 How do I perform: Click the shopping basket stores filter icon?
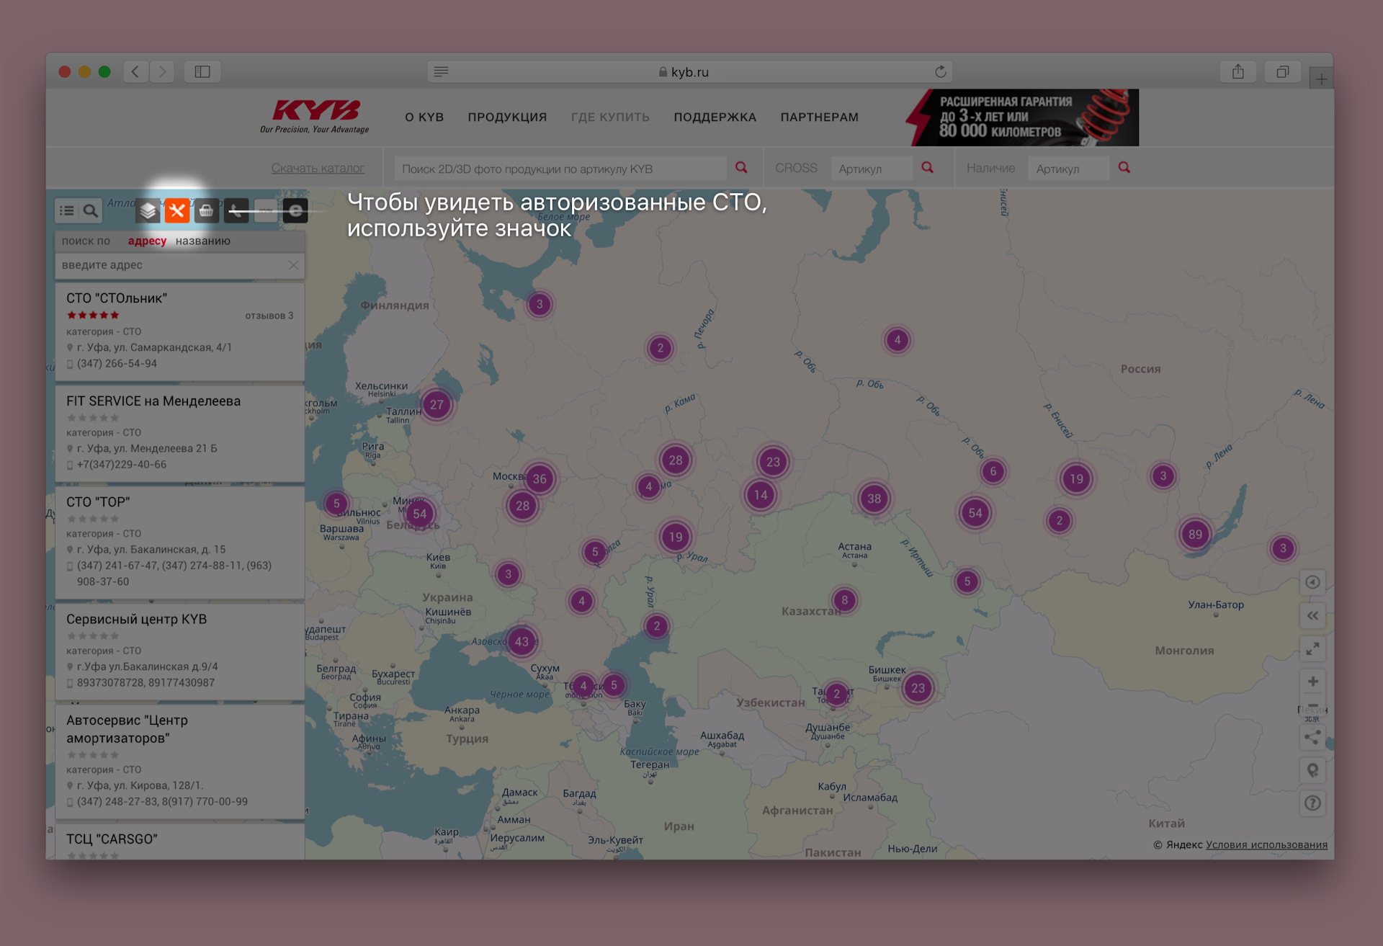point(206,210)
